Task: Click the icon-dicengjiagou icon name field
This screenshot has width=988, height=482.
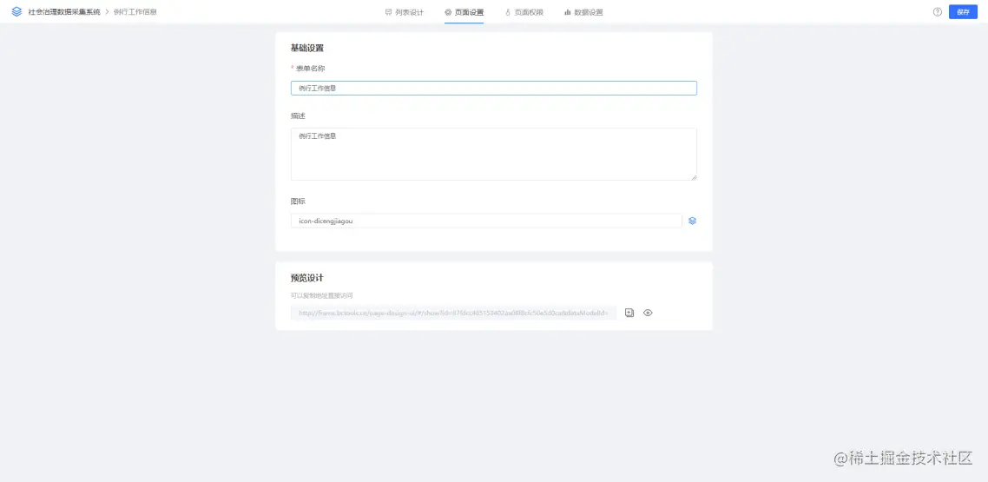Action: click(x=486, y=221)
